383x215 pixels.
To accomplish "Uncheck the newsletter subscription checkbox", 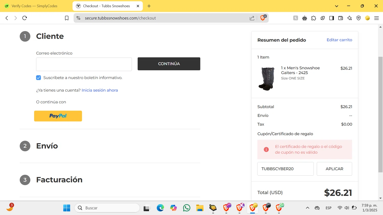I will pos(39,78).
